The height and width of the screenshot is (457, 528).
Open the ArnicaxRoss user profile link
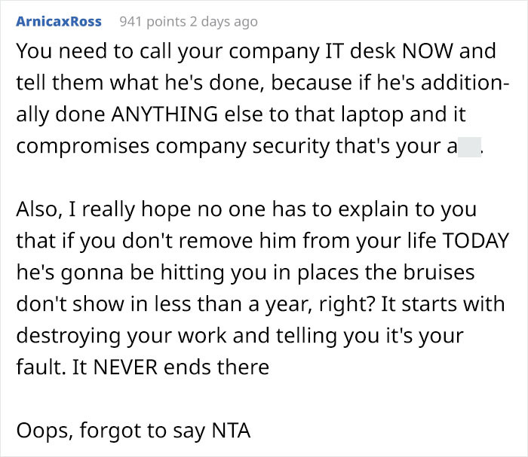click(x=60, y=22)
